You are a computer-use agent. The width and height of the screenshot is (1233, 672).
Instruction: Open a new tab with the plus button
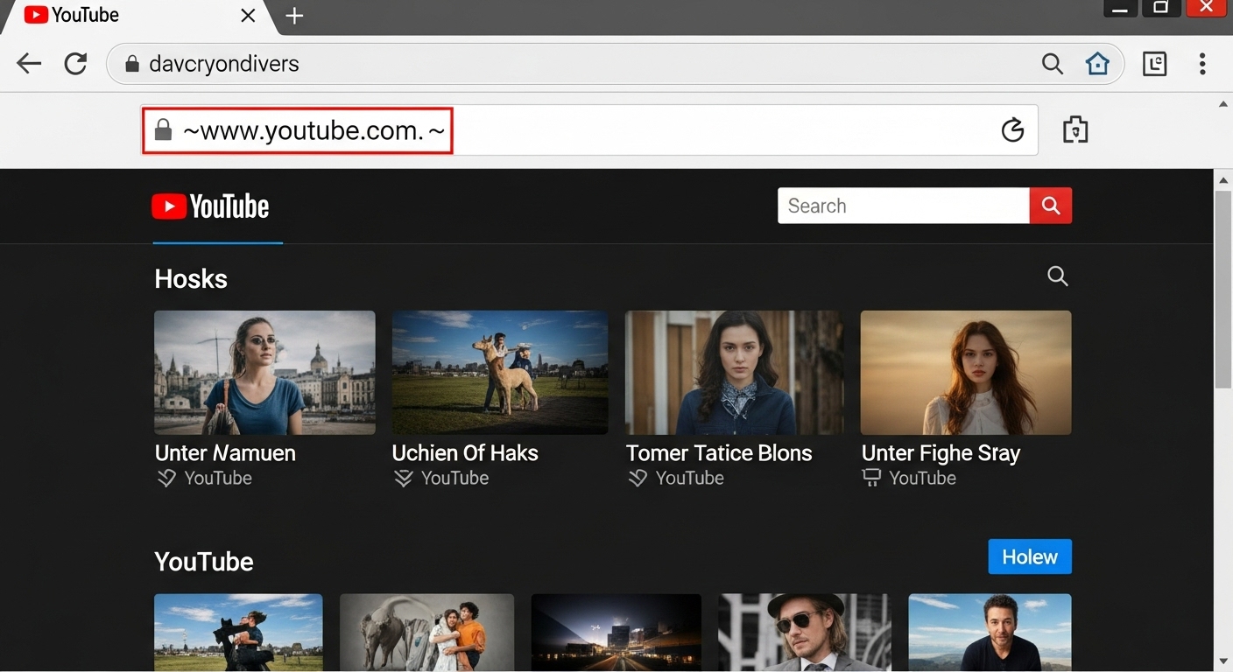(294, 15)
